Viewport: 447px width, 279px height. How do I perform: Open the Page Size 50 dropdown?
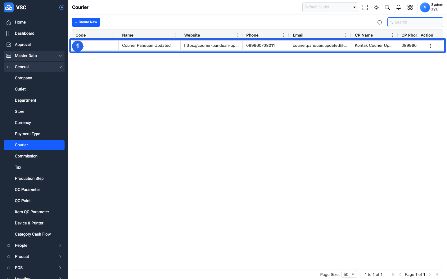349,274
